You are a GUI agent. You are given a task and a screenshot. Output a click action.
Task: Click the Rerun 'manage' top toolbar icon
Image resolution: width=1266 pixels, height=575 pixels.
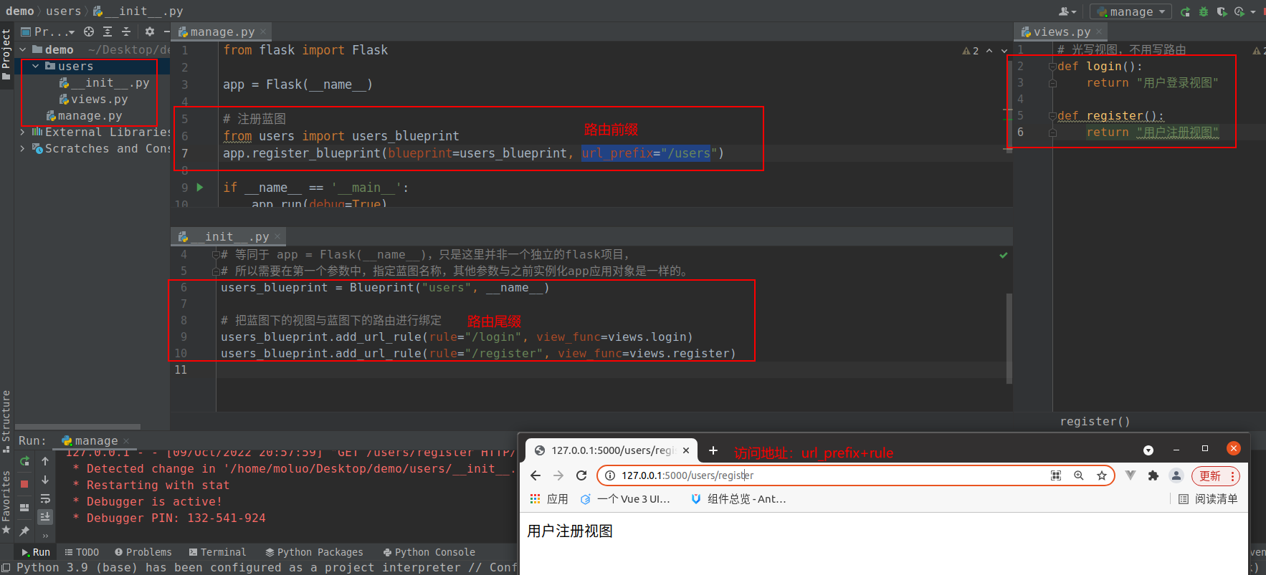pyautogui.click(x=1185, y=11)
